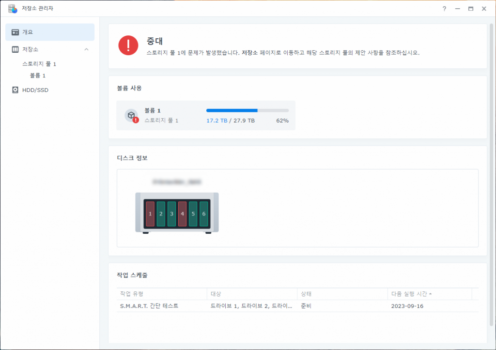Follow the bold 저장소 link in warning
Screen dimensions: 496x350
click(x=249, y=53)
